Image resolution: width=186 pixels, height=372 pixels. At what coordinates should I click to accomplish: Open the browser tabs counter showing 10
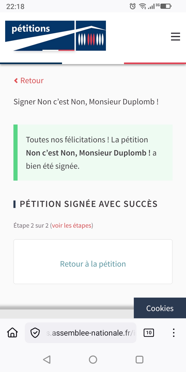click(149, 333)
